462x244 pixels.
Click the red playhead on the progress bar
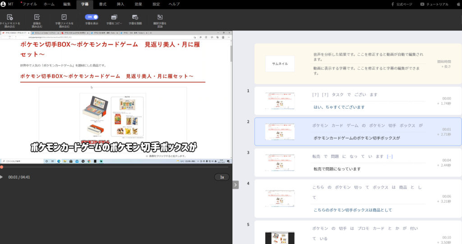(1, 167)
